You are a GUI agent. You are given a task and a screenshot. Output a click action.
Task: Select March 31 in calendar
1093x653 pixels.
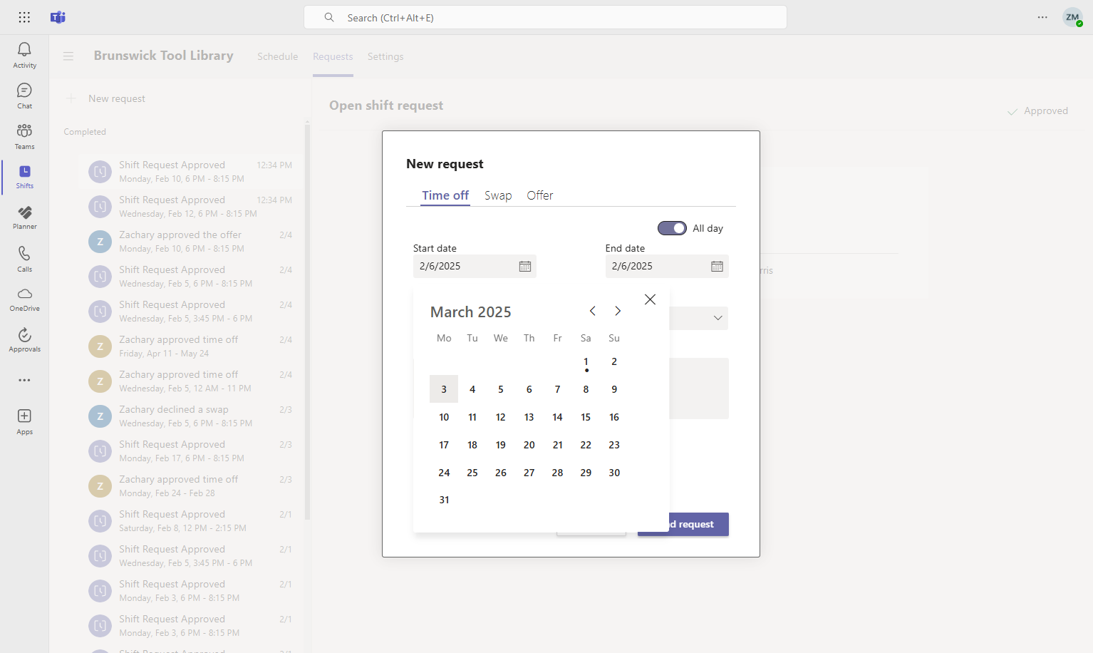pyautogui.click(x=444, y=500)
